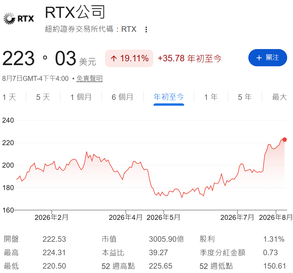
Task: Click the timestamp 8月7日GMT-4下午4:00
Action: (35, 78)
